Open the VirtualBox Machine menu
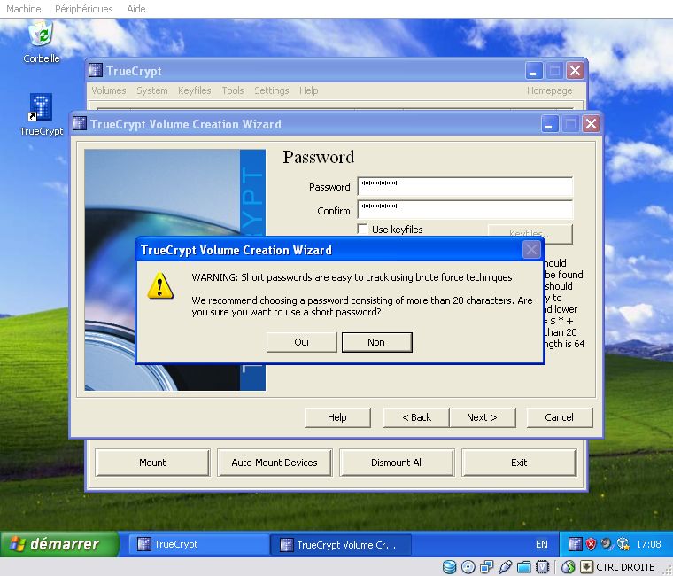 click(x=24, y=9)
